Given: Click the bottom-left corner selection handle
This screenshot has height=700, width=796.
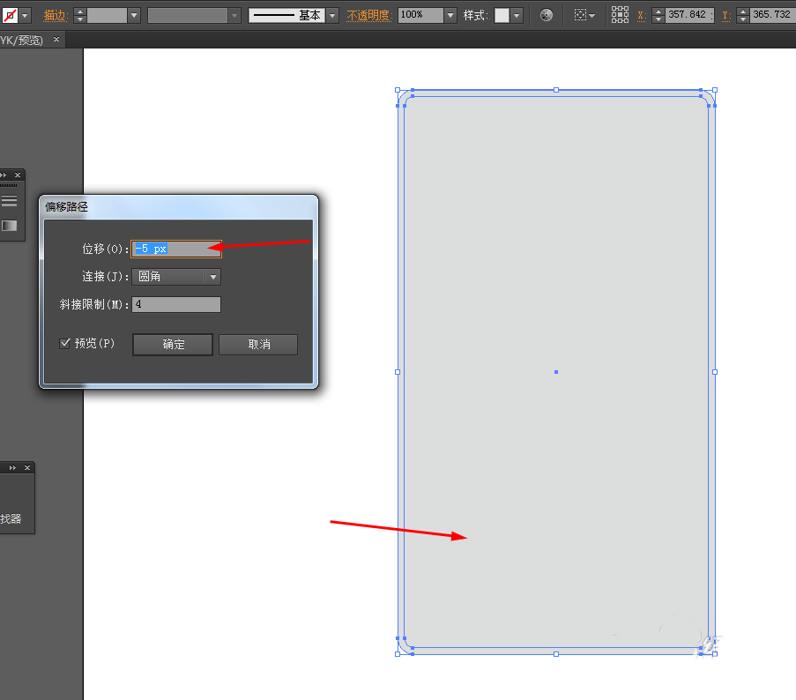Looking at the screenshot, I should (x=398, y=654).
